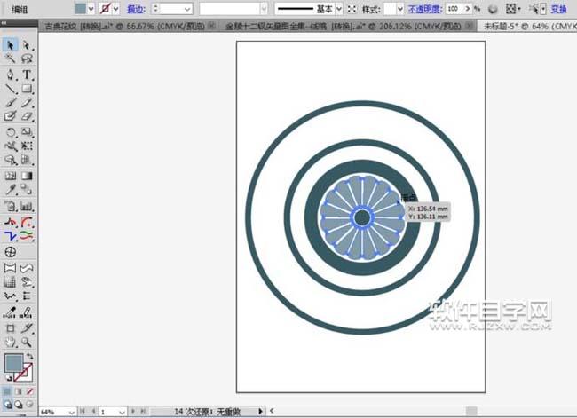Activate the Zoom magnifier tool
The width and height of the screenshot is (577, 418).
click(x=28, y=341)
